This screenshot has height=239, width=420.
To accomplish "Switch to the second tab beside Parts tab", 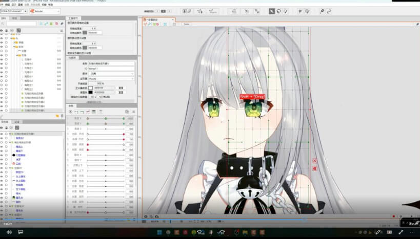I will click(14, 18).
